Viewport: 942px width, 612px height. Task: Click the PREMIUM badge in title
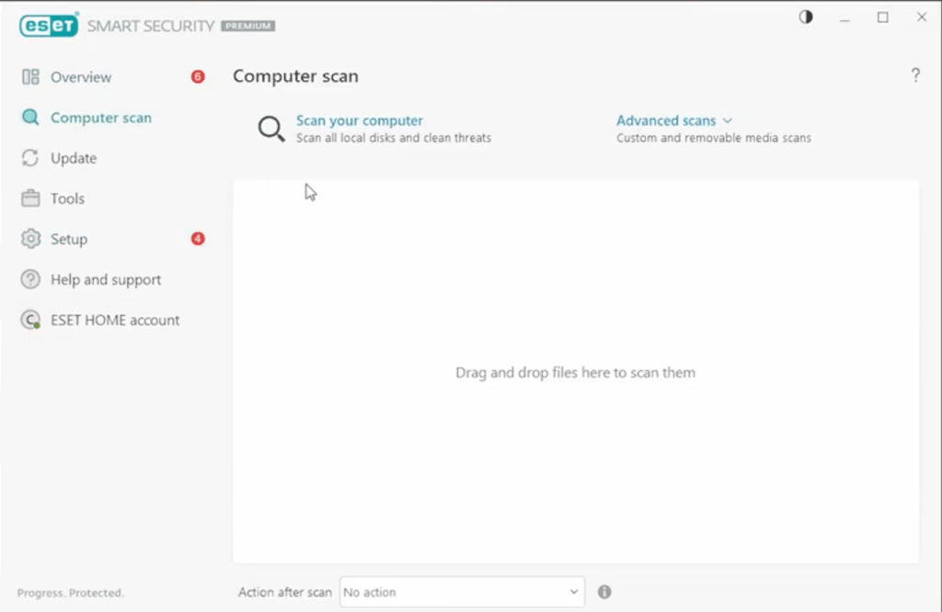(248, 26)
